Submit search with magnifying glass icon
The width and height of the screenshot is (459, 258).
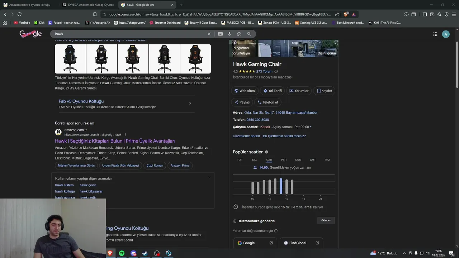(x=249, y=34)
